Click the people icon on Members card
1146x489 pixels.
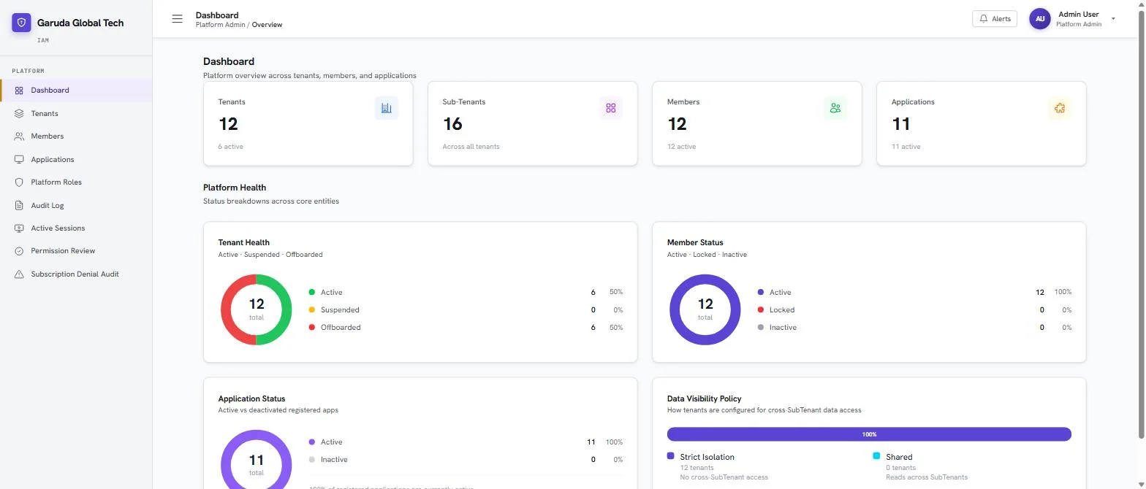pos(835,108)
